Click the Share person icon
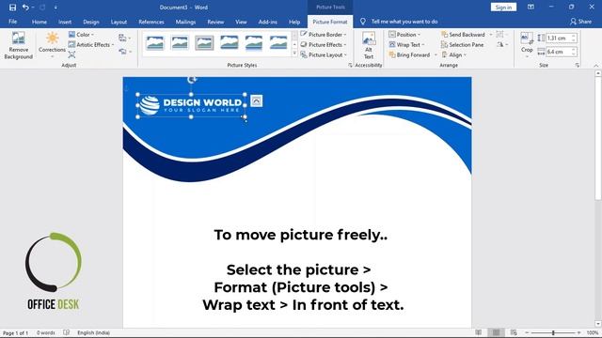Viewport: 602px width, 338px height. coord(573,22)
